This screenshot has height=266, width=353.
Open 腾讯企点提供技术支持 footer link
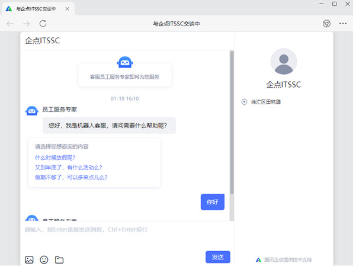click(284, 259)
